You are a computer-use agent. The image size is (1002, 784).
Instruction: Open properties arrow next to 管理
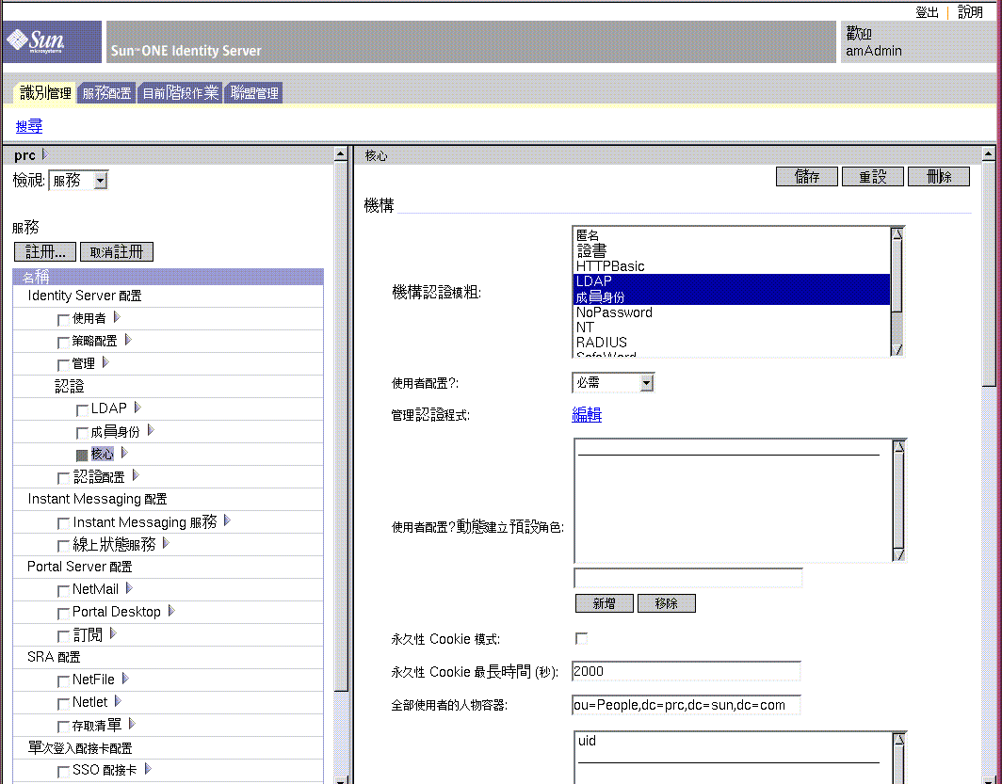106,362
